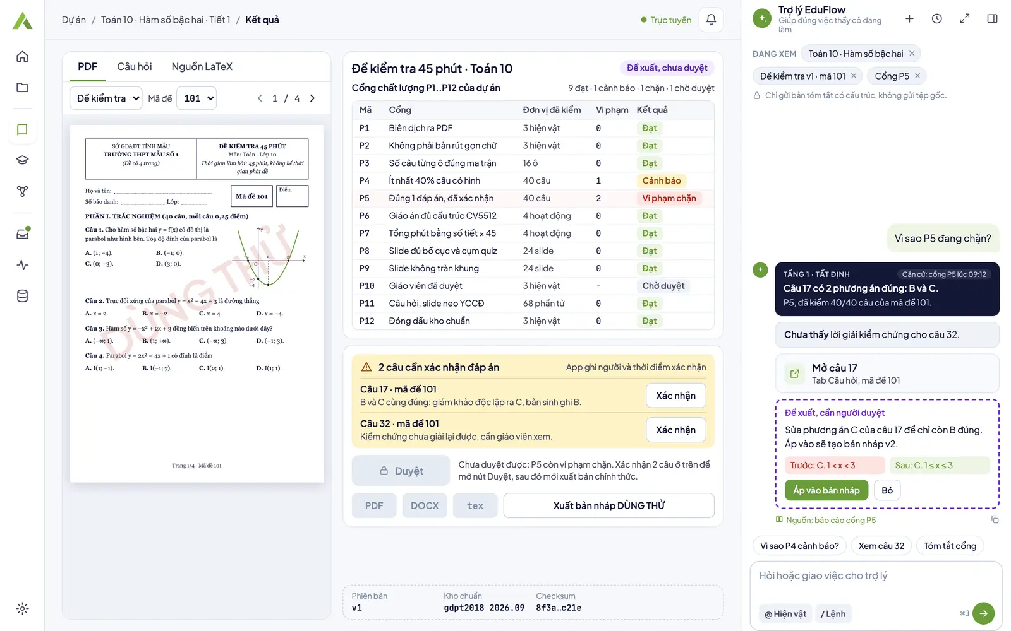The image size is (1011, 631).
Task: Toggle the assistant side panel icon
Action: (992, 19)
